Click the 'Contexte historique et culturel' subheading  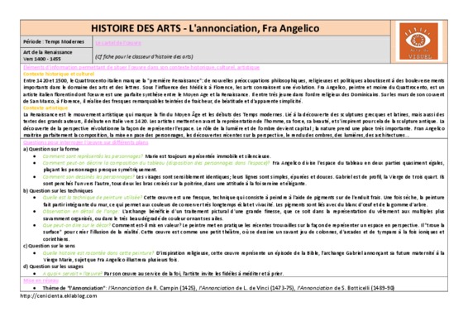(59, 74)
